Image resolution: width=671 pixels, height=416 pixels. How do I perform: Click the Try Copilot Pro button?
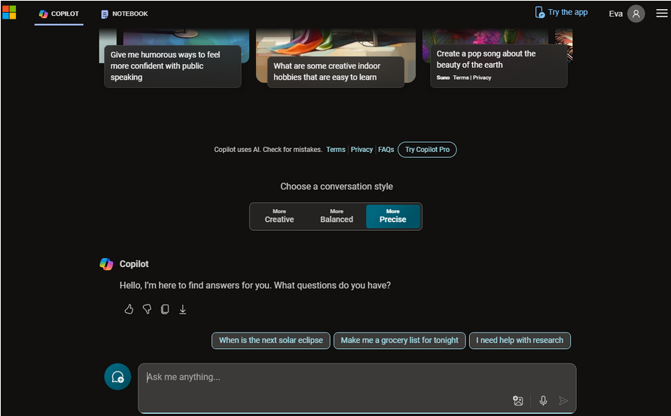coord(427,150)
